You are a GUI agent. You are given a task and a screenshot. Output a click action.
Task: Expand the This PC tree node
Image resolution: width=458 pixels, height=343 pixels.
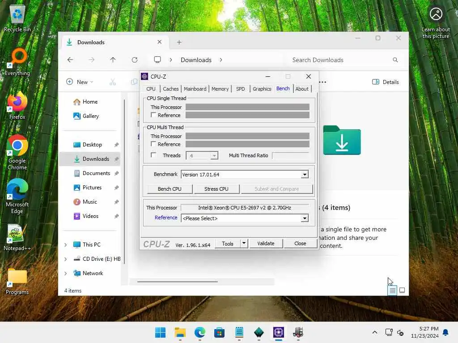(66, 245)
